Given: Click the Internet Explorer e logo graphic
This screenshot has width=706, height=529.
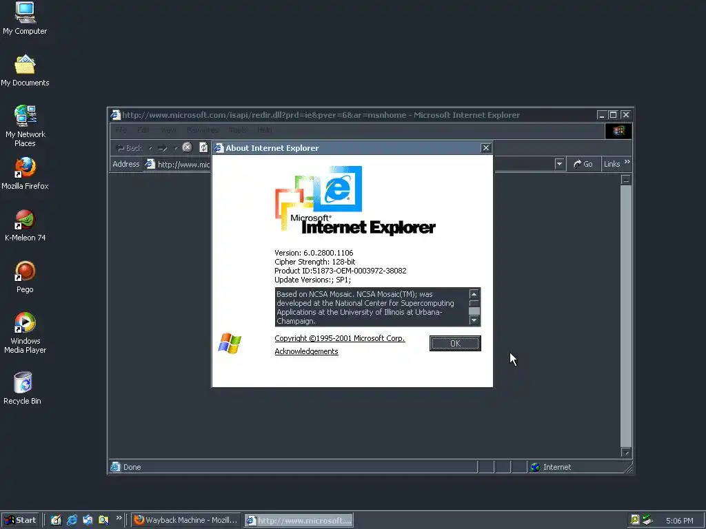Looking at the screenshot, I should [x=338, y=189].
